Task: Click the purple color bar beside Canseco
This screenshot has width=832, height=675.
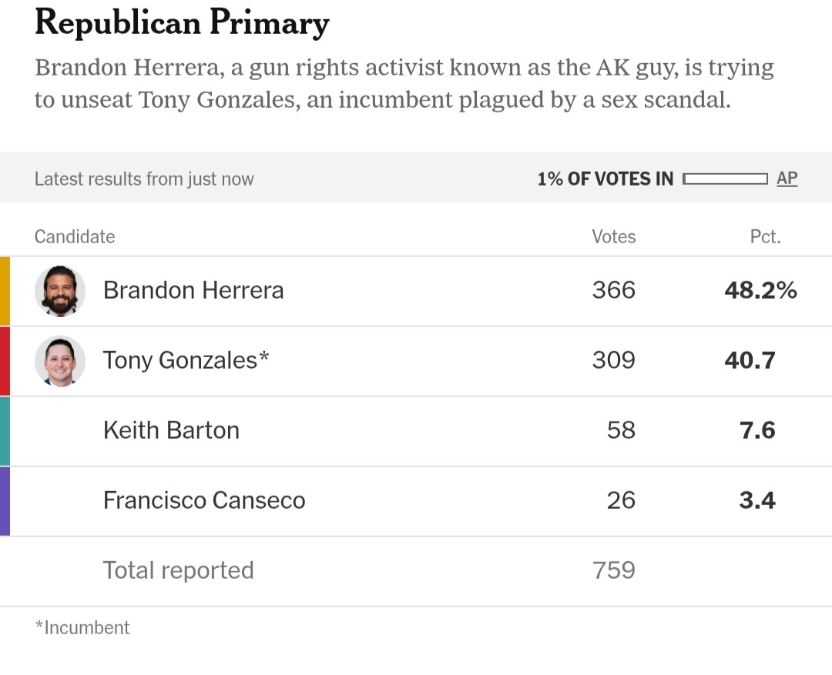Action: (x=5, y=501)
